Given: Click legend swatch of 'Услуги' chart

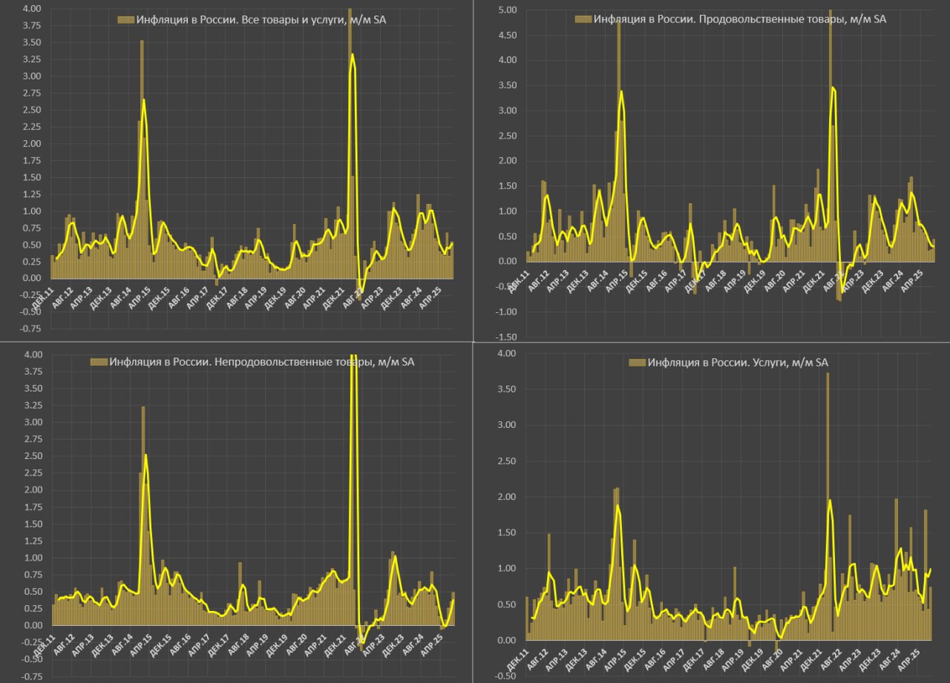Looking at the screenshot, I should click(x=637, y=363).
